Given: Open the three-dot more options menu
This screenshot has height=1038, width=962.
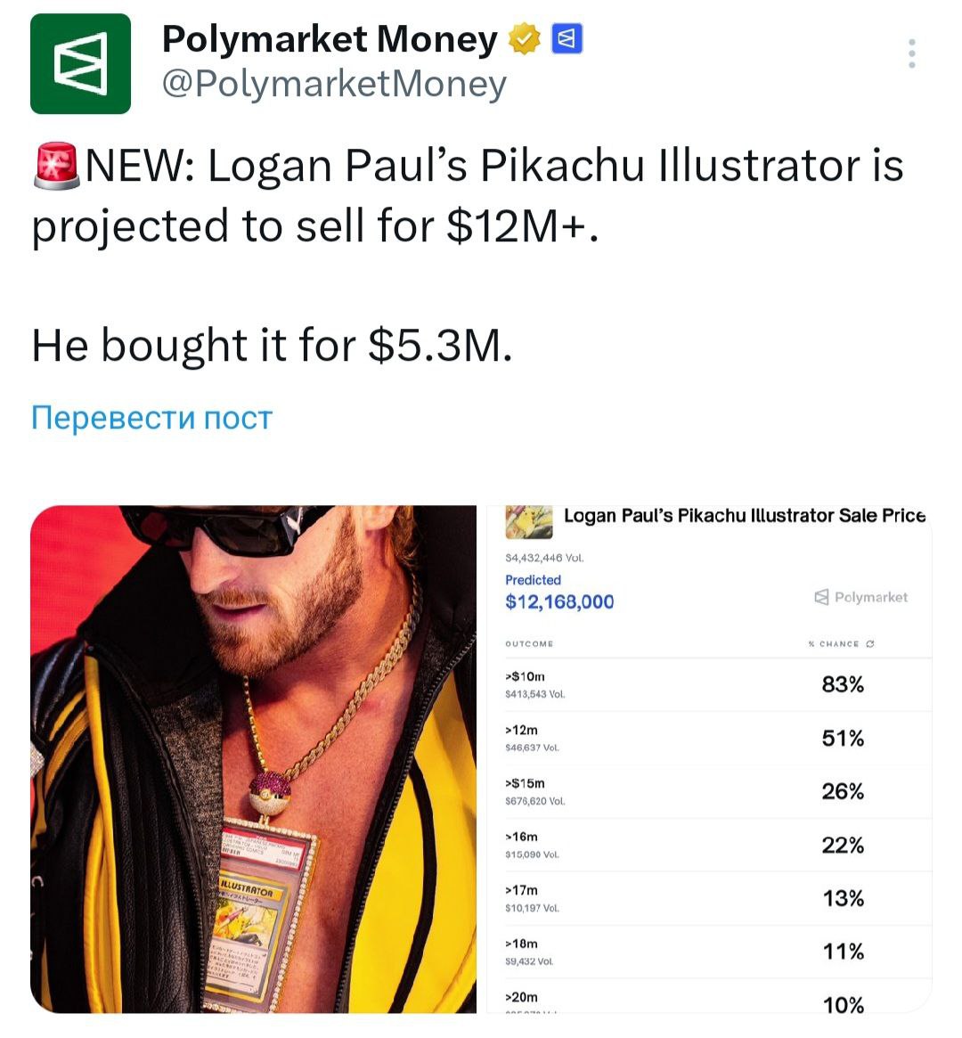Looking at the screenshot, I should [x=911, y=54].
